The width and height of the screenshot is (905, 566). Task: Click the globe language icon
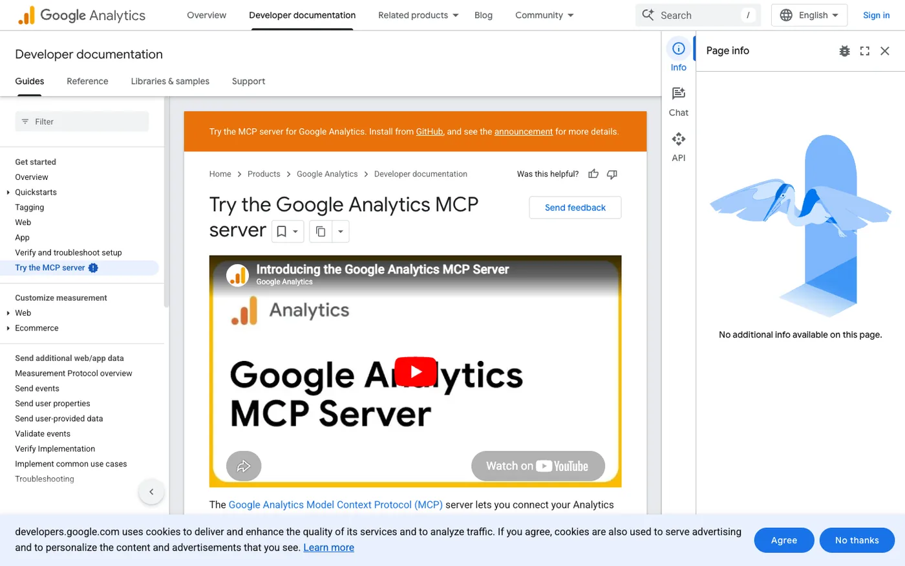click(x=786, y=16)
